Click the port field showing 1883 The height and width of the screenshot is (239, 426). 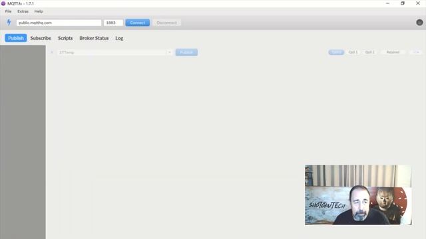113,23
